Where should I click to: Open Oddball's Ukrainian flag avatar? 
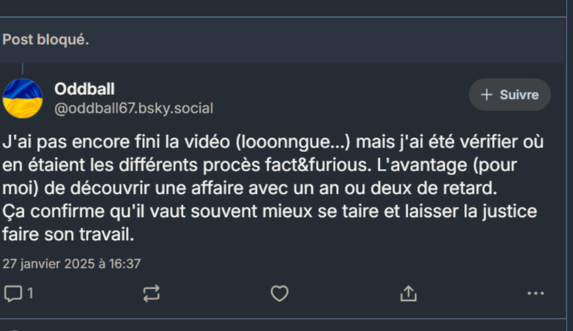[22, 99]
